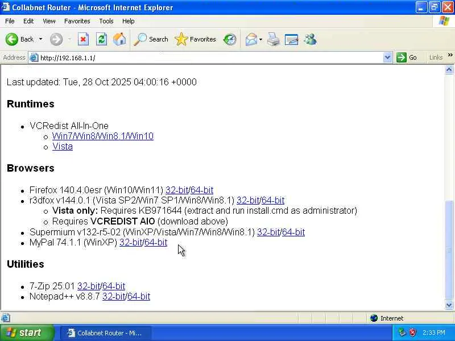This screenshot has height=341, width=455.
Task: Click the page icon in the status bar
Action: (6, 318)
